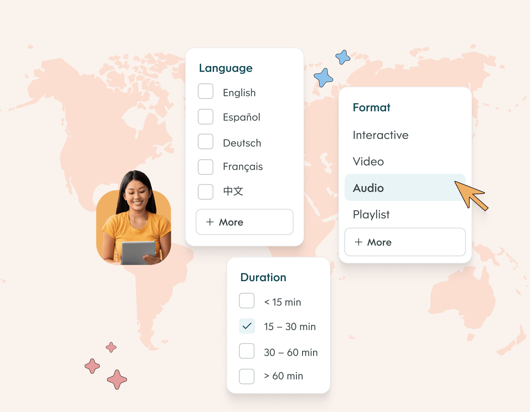The height and width of the screenshot is (412, 530).
Task: Select the Playlist format option
Action: (371, 214)
